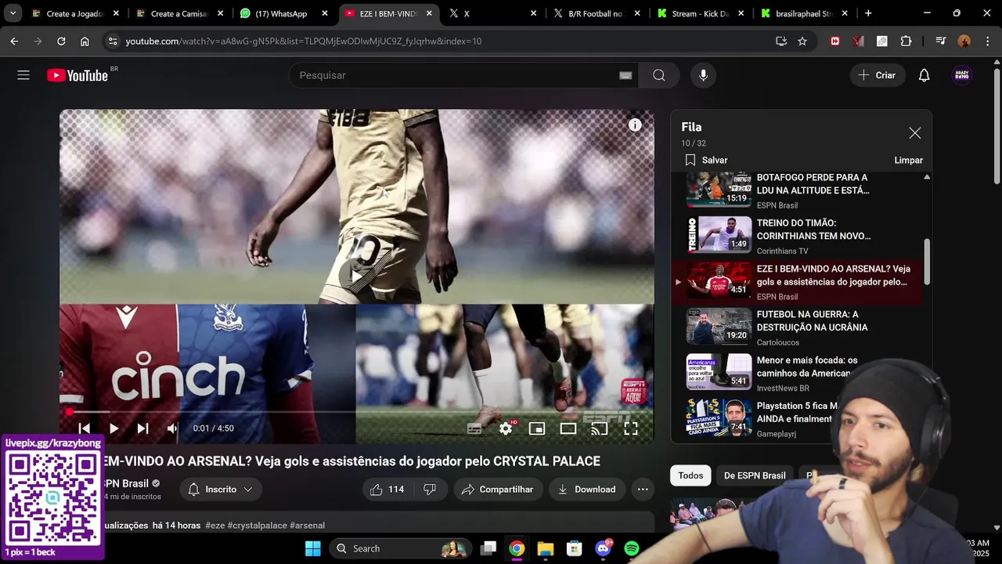This screenshot has width=1002, height=564.
Task: Open the YouTube guide hamburger menu
Action: click(23, 75)
